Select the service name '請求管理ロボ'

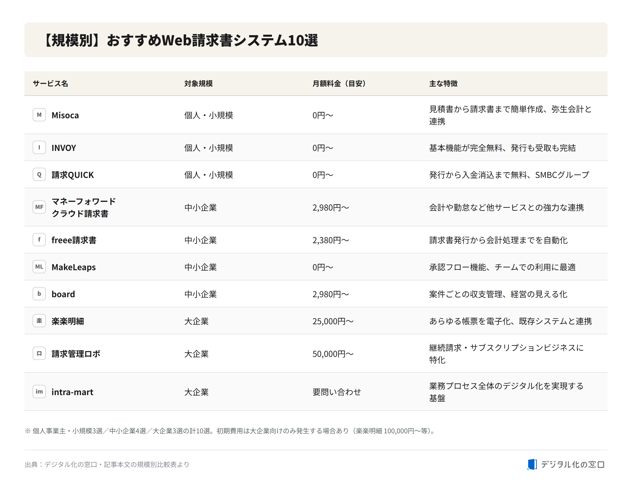76,354
